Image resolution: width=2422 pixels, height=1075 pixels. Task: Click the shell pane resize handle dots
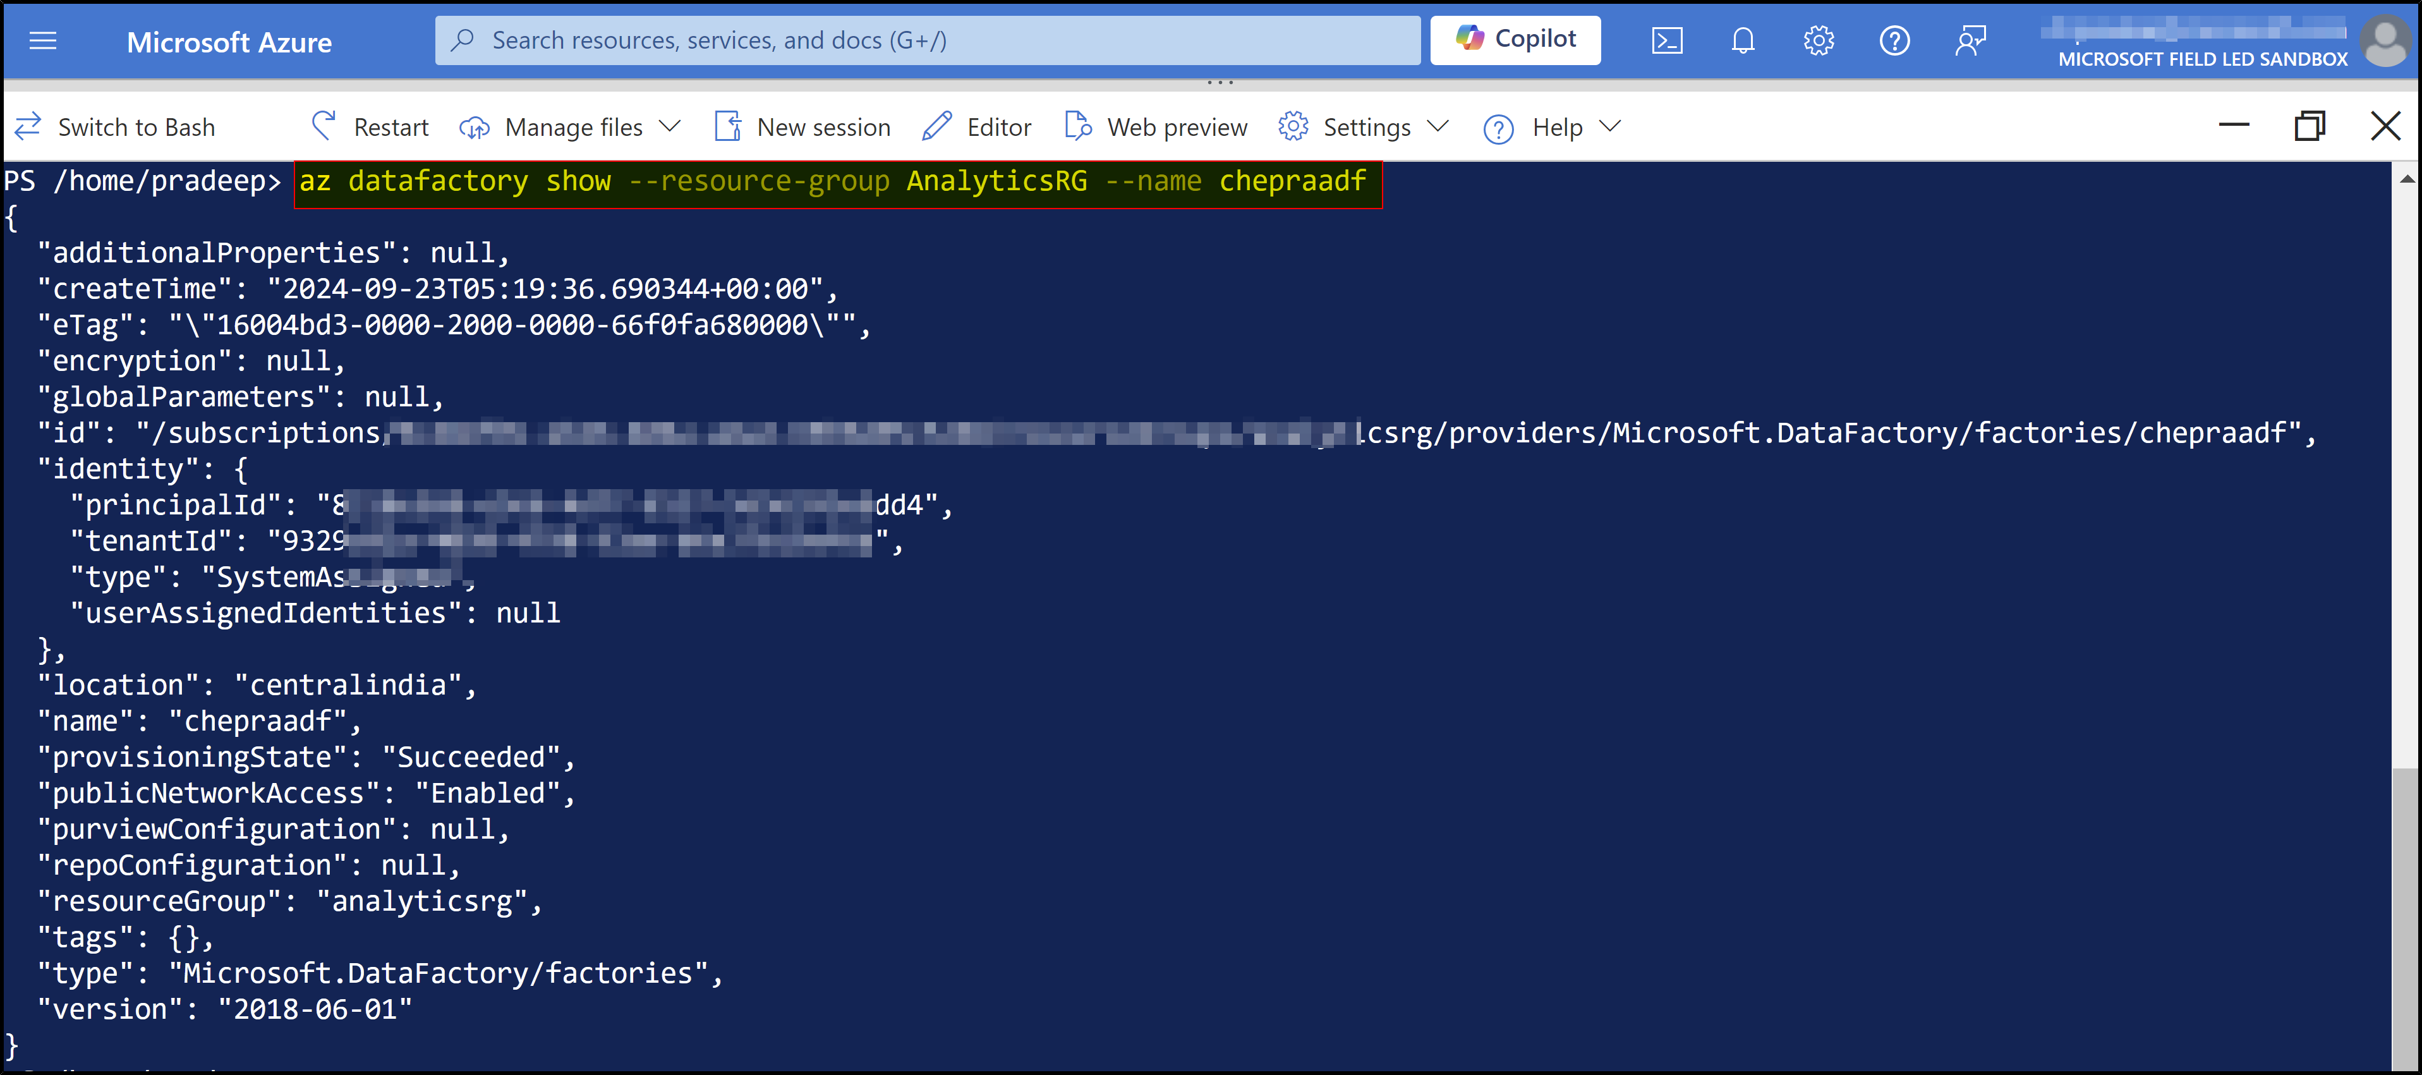(1220, 83)
